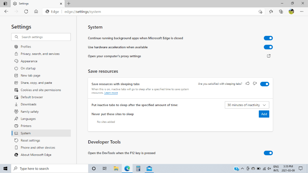Open the Settings and more ellipsis menu
308x173 pixels.
[302, 11]
